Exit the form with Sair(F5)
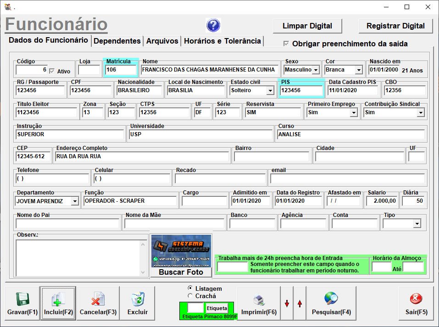439x327 pixels. (x=417, y=303)
